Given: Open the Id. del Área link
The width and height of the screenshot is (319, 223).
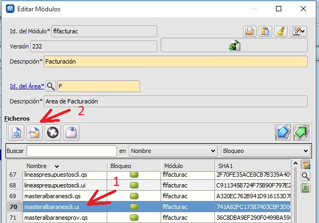Looking at the screenshot, I should tap(27, 86).
